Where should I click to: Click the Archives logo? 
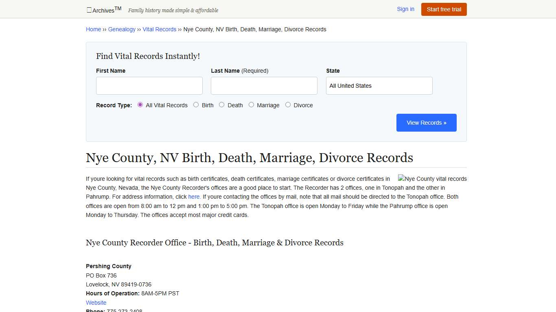click(x=103, y=9)
